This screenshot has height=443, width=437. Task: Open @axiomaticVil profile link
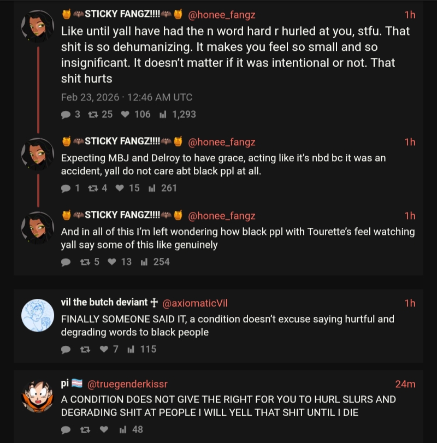click(199, 303)
